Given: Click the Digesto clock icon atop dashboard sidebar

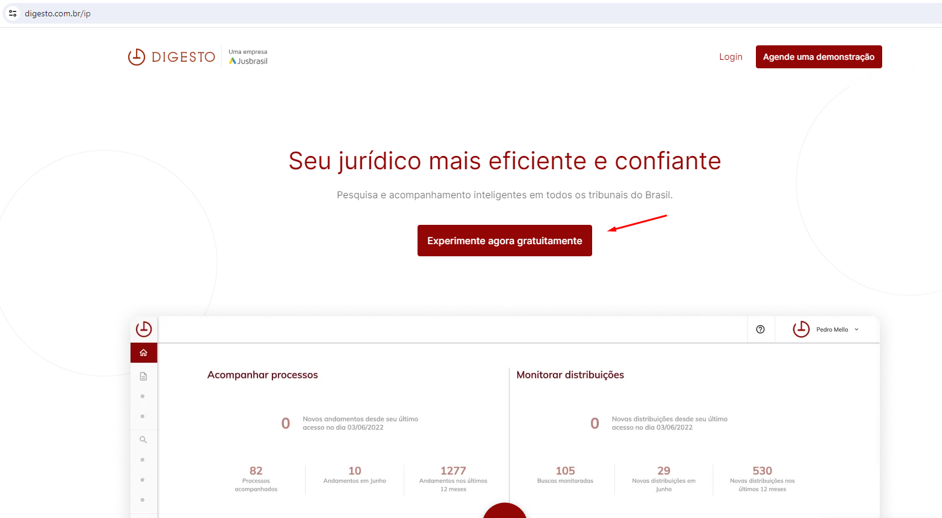Looking at the screenshot, I should tap(144, 329).
